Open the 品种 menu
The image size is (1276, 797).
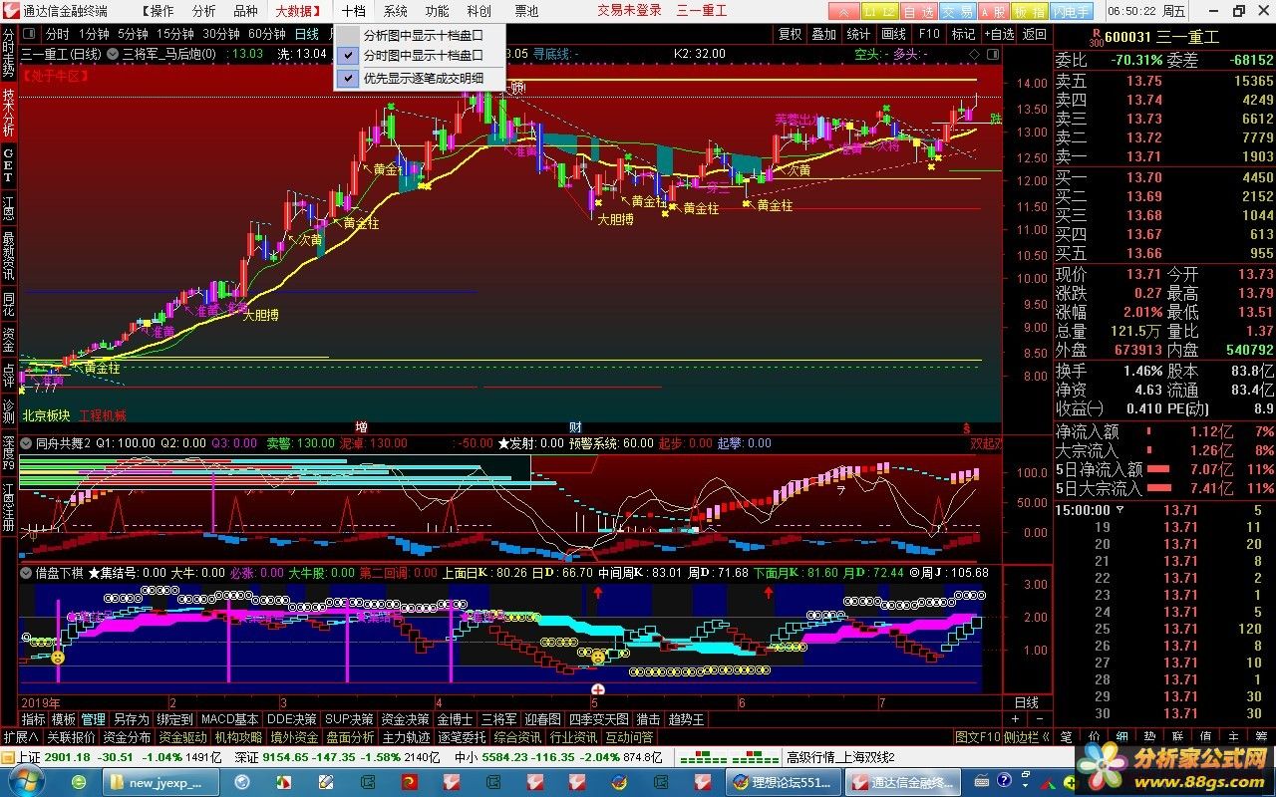pos(245,11)
